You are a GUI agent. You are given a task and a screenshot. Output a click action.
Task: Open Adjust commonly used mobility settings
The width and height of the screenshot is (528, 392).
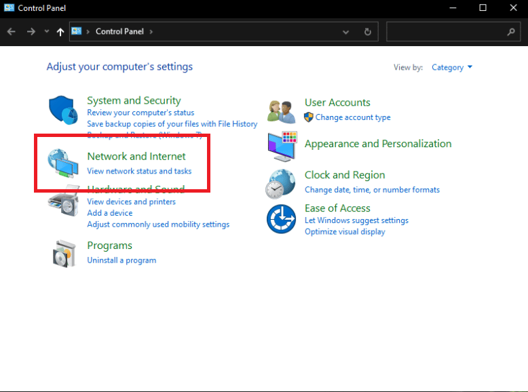[158, 224]
